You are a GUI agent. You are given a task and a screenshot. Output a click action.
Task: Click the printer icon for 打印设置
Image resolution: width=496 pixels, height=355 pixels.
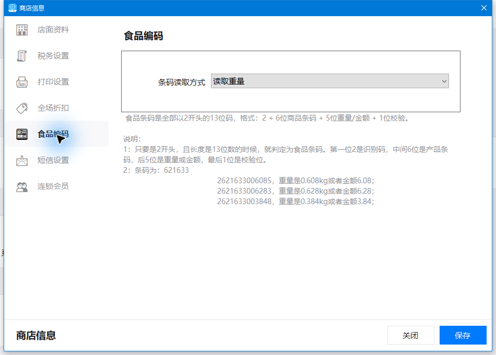22,82
